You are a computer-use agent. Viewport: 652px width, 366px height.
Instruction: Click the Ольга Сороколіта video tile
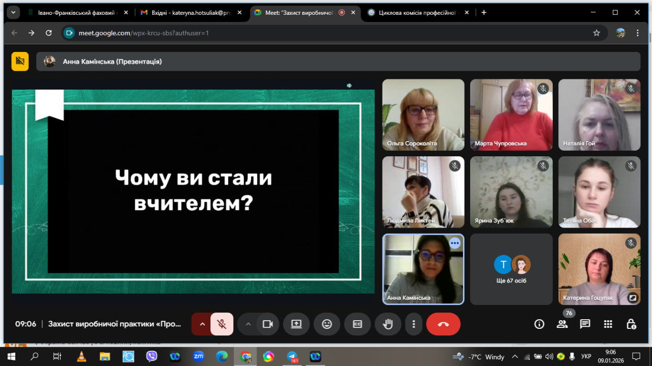[423, 115]
